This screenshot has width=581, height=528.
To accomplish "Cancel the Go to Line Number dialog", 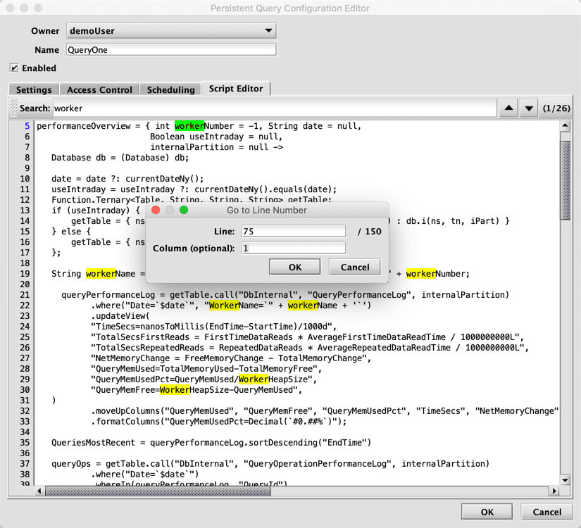I will click(x=354, y=267).
